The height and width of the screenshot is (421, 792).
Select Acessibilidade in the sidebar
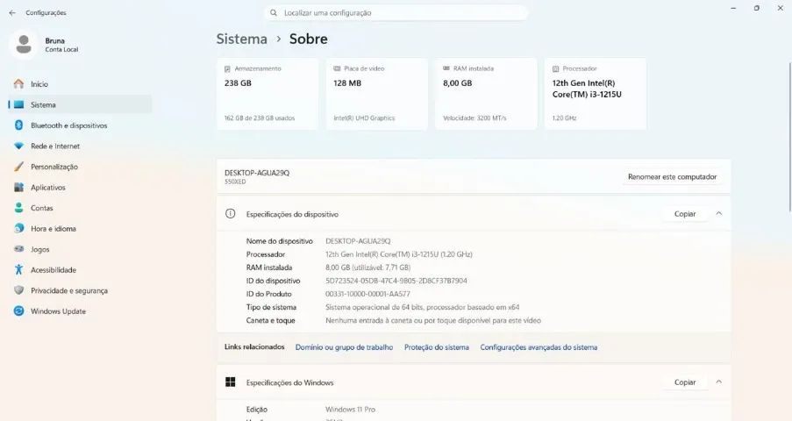tap(80, 270)
